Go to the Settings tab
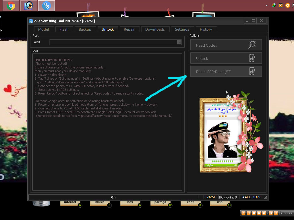The image size is (294, 220). tap(182, 30)
